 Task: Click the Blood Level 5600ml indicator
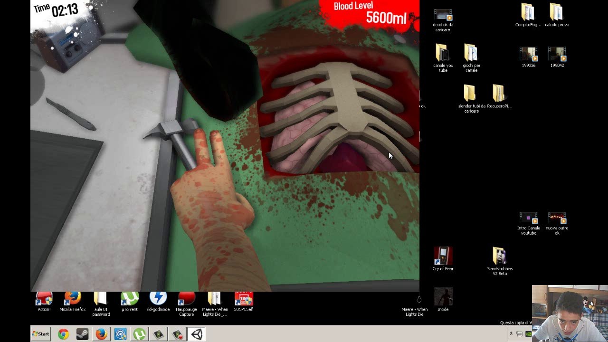pyautogui.click(x=370, y=13)
